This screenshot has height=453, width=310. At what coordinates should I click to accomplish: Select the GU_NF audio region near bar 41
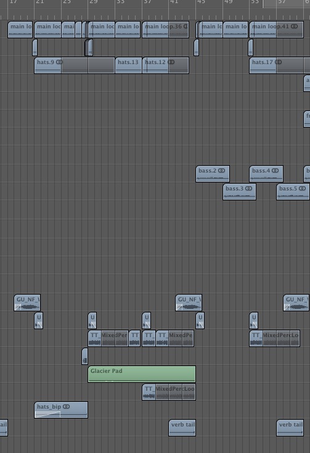189,303
